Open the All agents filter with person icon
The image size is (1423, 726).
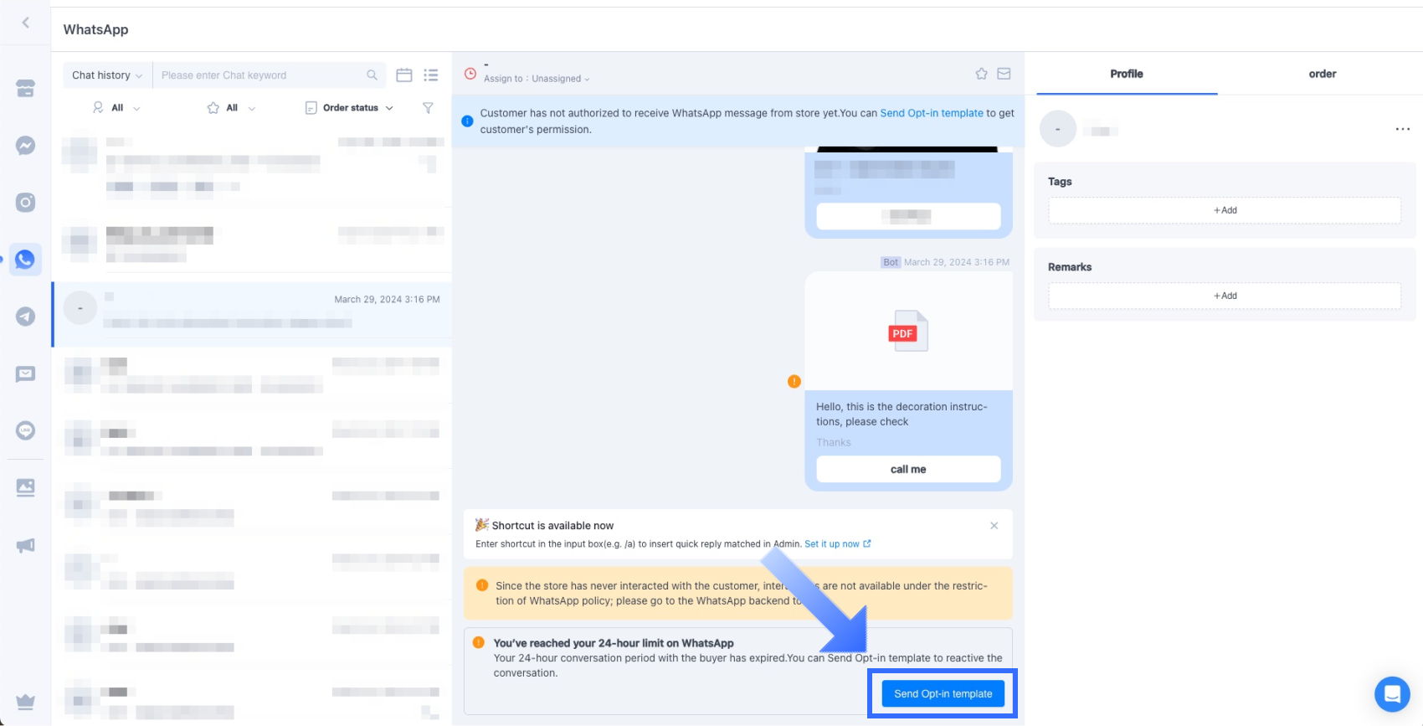click(x=116, y=108)
